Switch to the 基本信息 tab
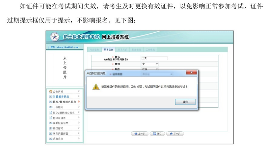 (x=108, y=50)
